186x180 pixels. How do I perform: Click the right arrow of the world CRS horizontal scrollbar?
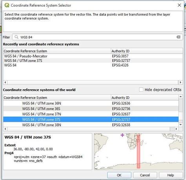coord(176,129)
